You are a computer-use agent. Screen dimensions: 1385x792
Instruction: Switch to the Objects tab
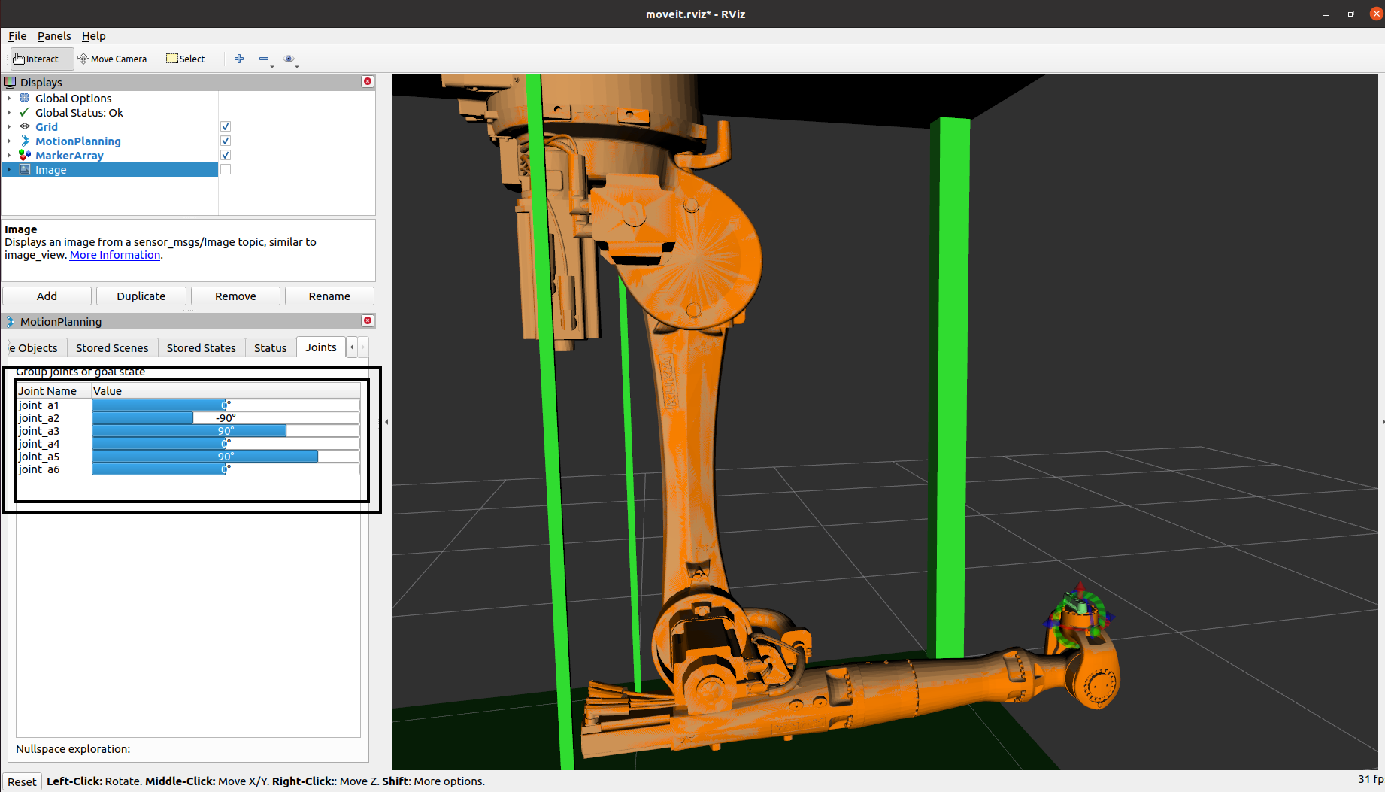point(35,347)
